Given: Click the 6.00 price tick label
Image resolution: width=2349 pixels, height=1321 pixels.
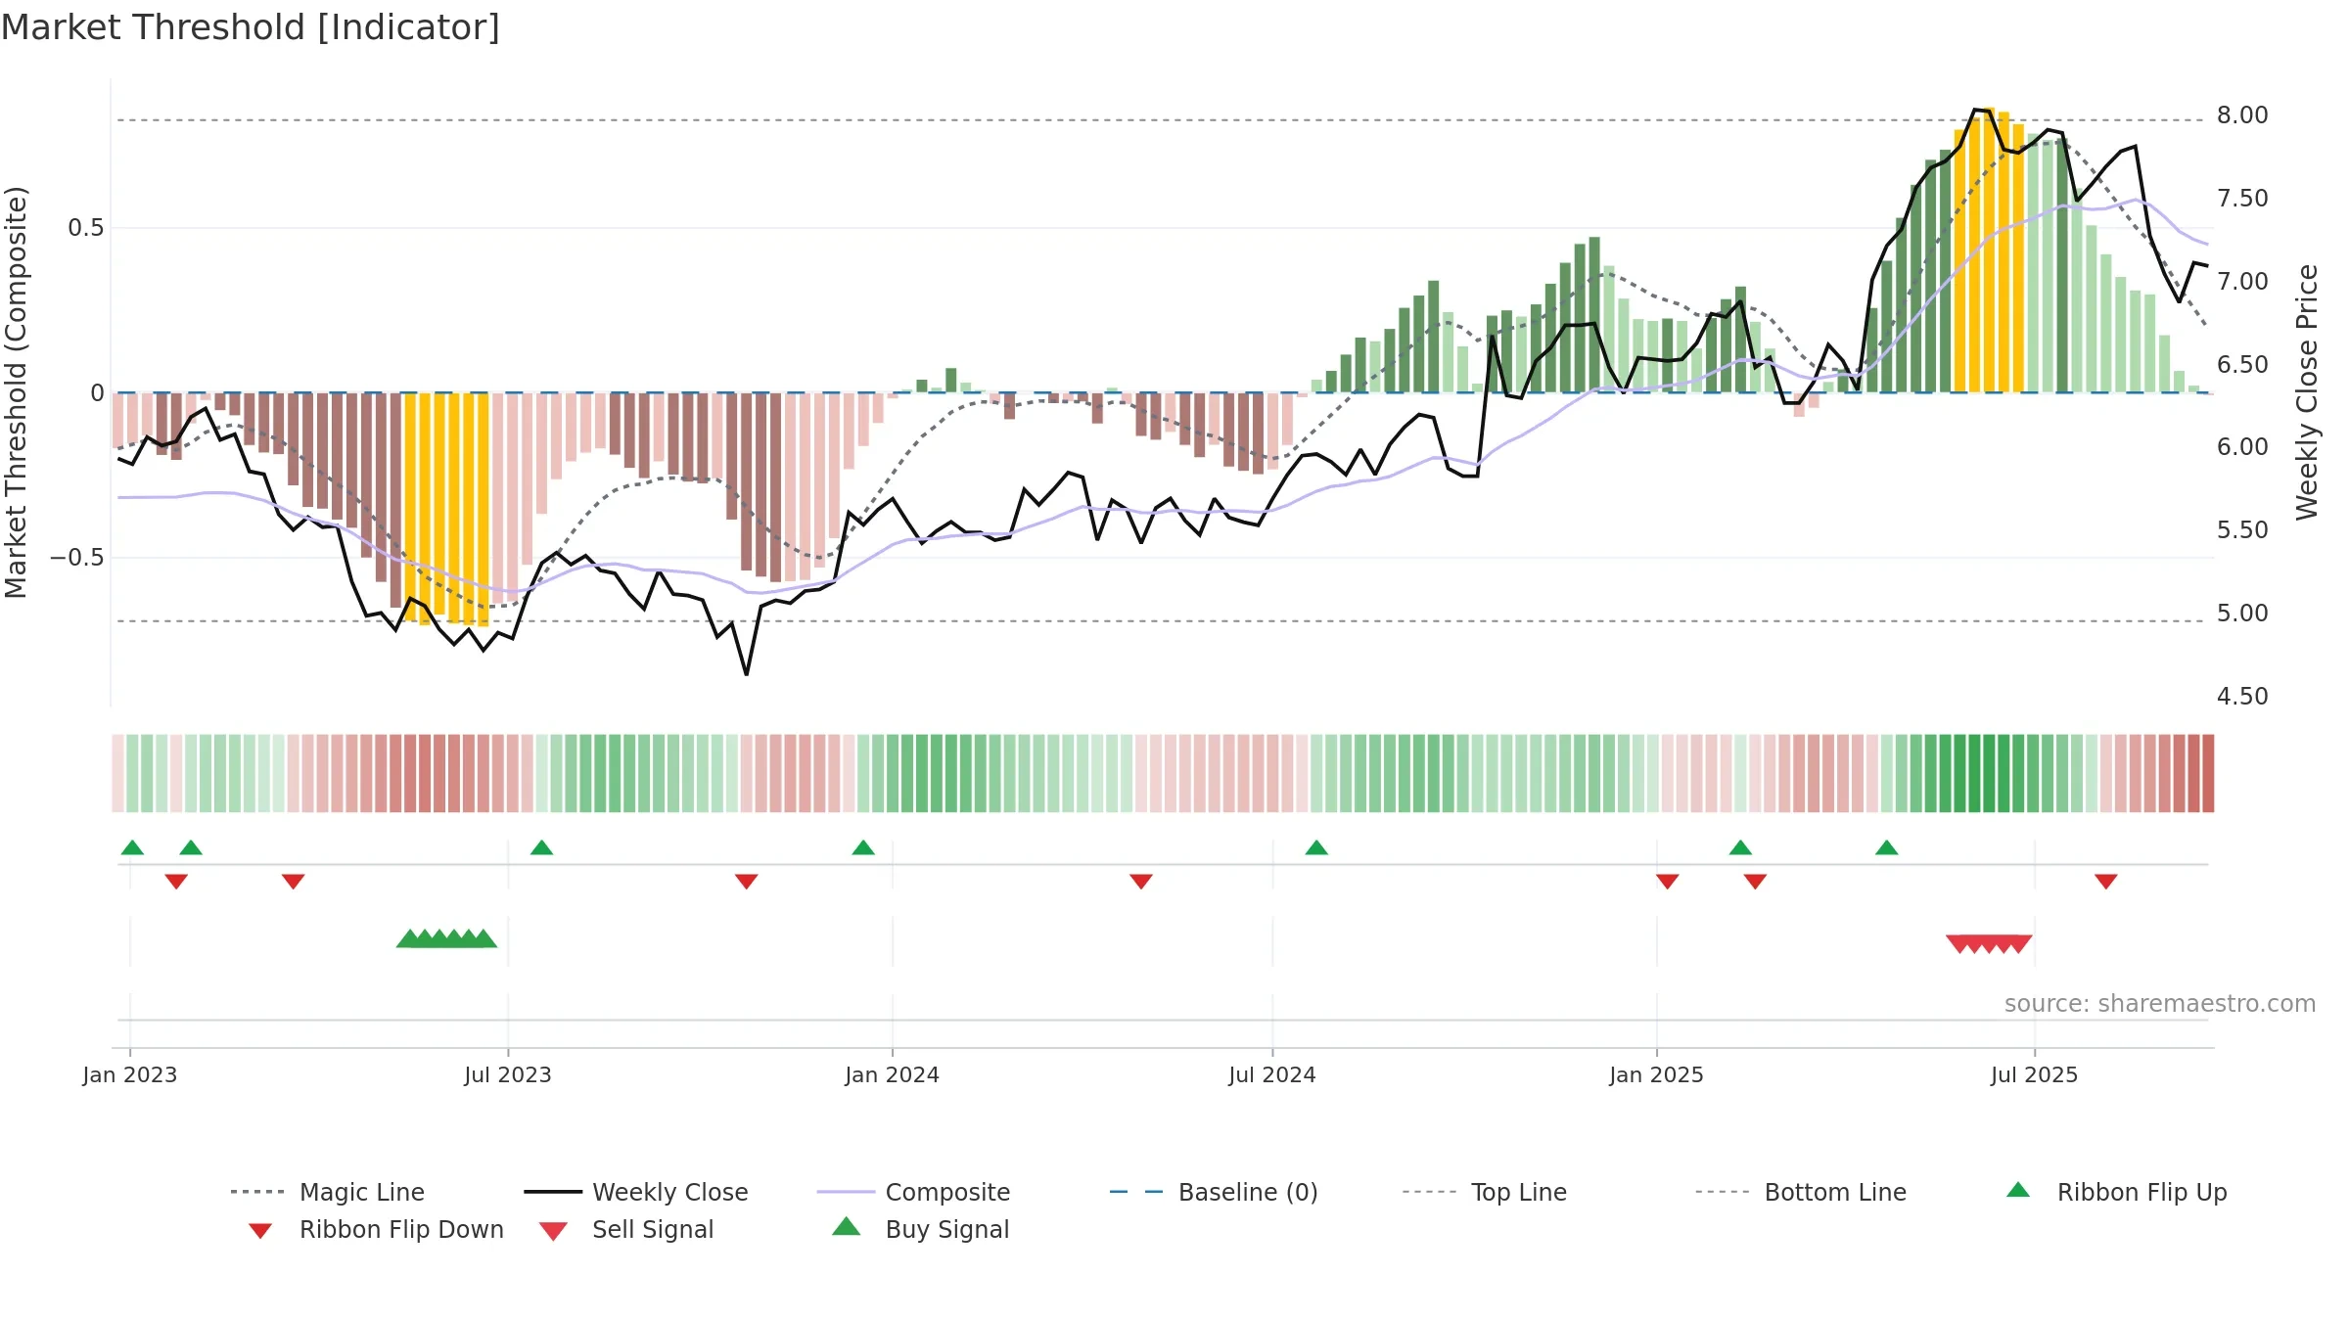Looking at the screenshot, I should (x=2242, y=447).
